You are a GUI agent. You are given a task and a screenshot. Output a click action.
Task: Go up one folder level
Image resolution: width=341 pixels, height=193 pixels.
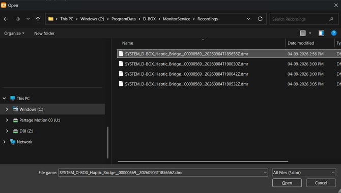click(38, 19)
